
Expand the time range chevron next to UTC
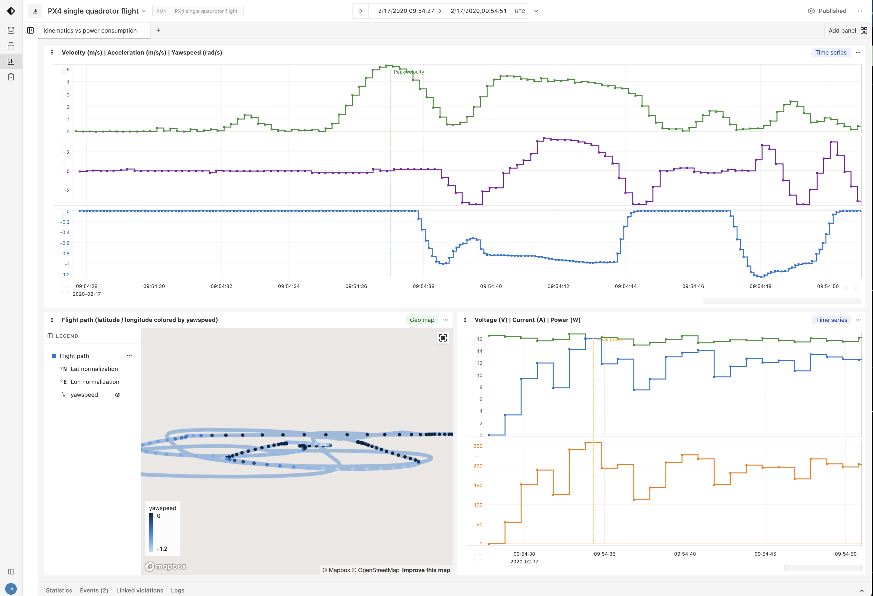[536, 11]
